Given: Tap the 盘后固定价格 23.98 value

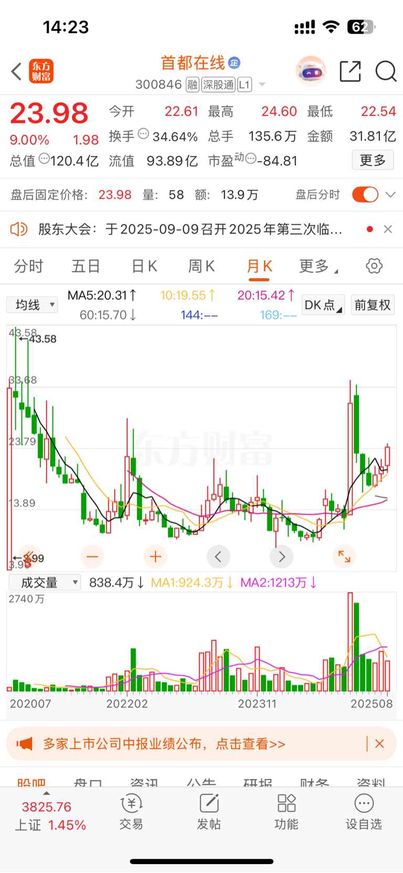Looking at the screenshot, I should [115, 195].
